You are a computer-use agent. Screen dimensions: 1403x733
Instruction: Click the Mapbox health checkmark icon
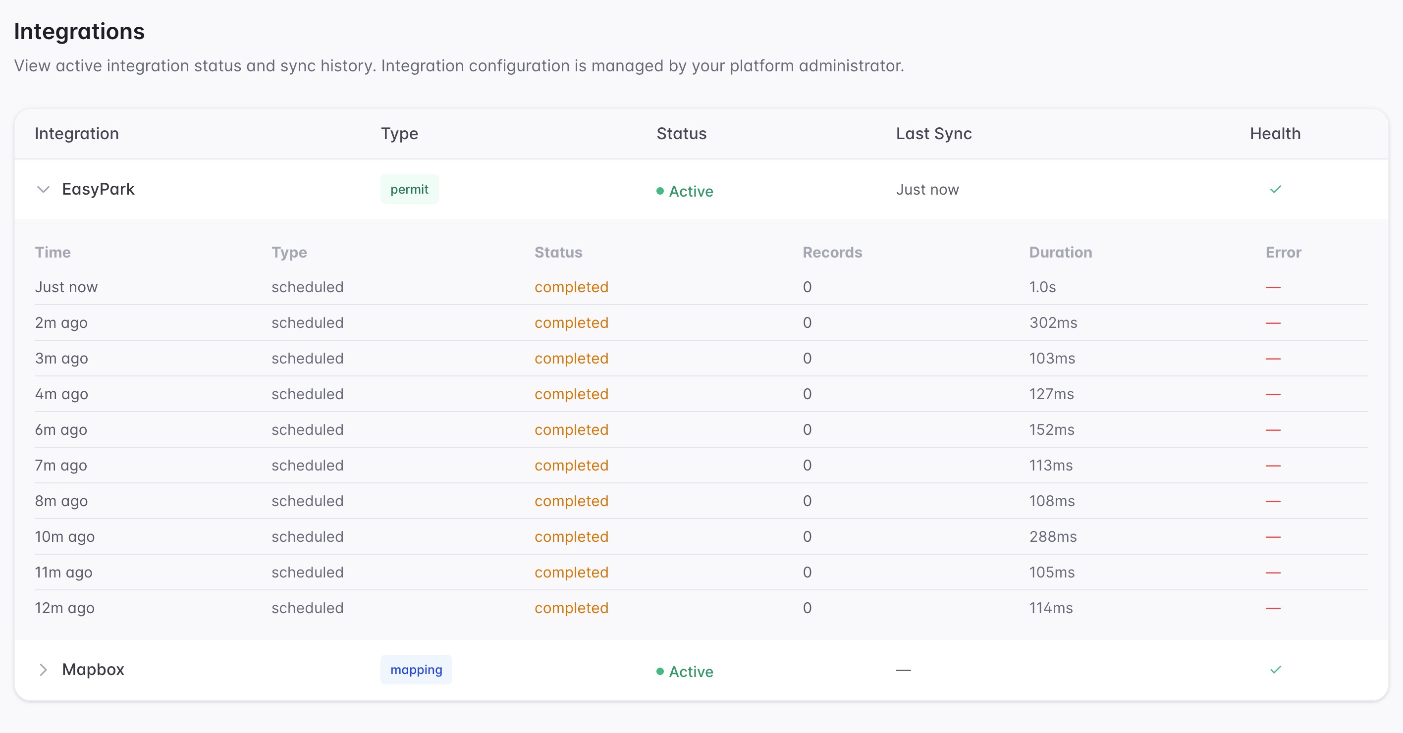[1276, 670]
